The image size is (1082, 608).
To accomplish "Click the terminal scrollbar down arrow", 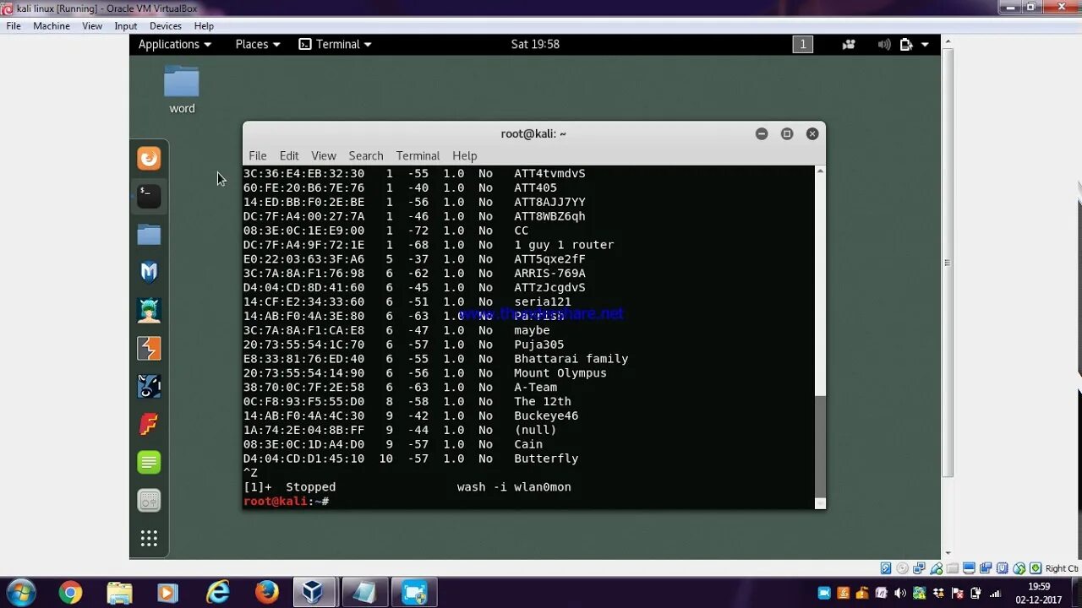I will [820, 503].
